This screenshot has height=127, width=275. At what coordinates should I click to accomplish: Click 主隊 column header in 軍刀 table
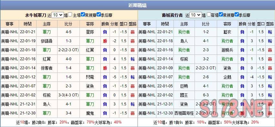click(47, 24)
